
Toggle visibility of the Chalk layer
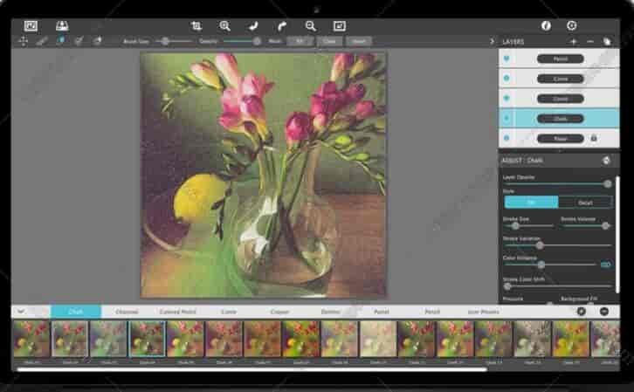[x=507, y=118]
